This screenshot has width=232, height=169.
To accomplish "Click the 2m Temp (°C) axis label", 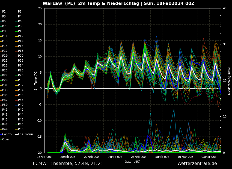I will 36,80.
